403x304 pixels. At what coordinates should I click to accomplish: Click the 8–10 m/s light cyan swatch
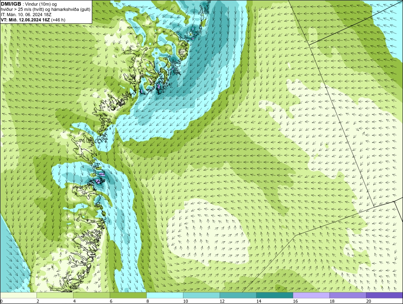click(165, 295)
